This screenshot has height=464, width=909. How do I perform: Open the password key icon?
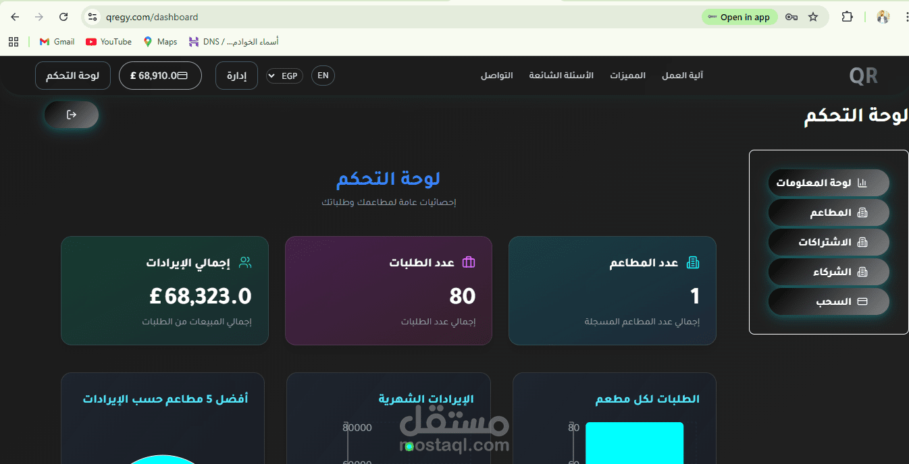(x=791, y=17)
